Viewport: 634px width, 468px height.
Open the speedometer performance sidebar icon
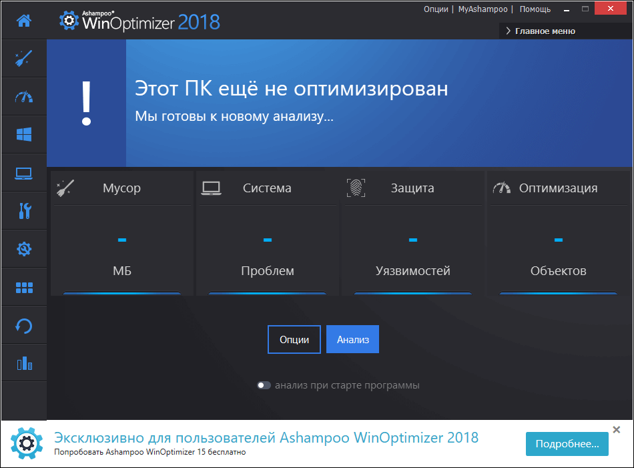click(x=24, y=97)
